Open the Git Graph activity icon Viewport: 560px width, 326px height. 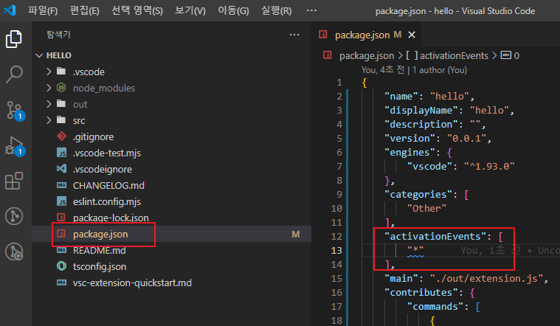[x=14, y=216]
